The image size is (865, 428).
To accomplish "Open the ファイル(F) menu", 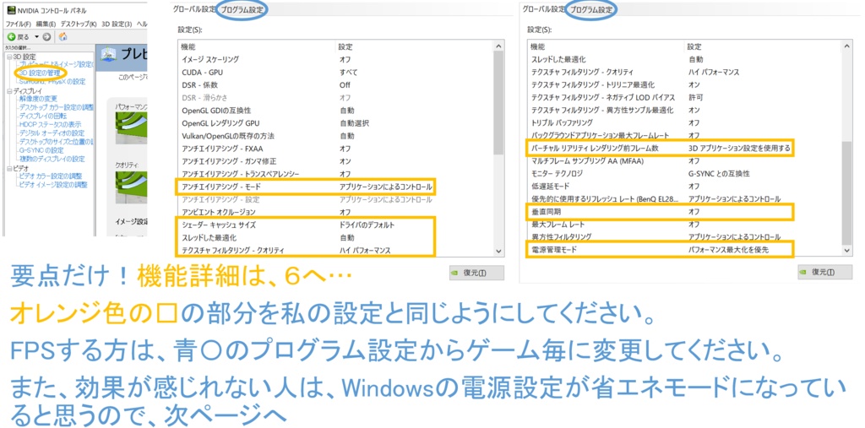I will (x=19, y=24).
